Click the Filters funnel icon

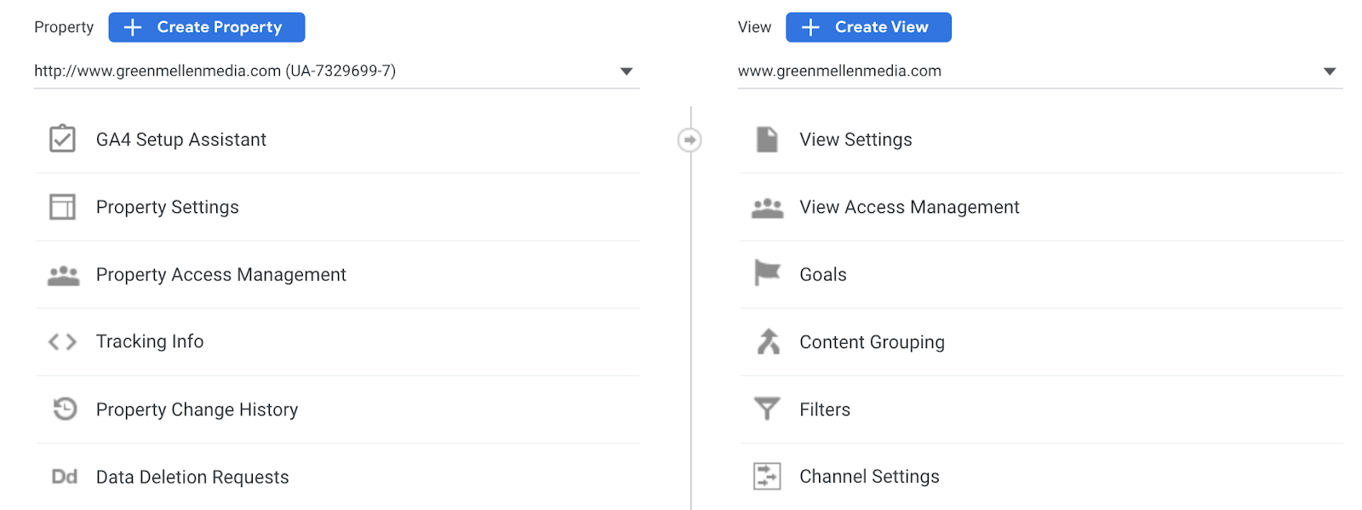(767, 410)
